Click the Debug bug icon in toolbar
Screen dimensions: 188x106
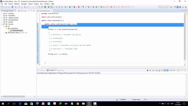pyautogui.click(x=66, y=7)
